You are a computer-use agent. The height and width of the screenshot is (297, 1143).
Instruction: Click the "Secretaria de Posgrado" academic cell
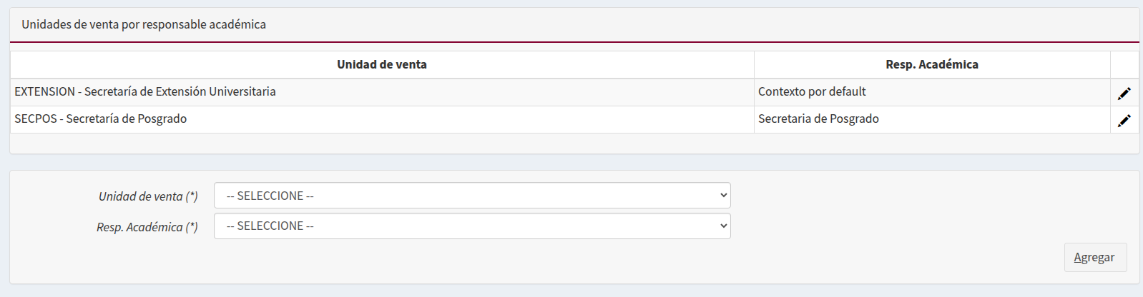[x=818, y=119]
